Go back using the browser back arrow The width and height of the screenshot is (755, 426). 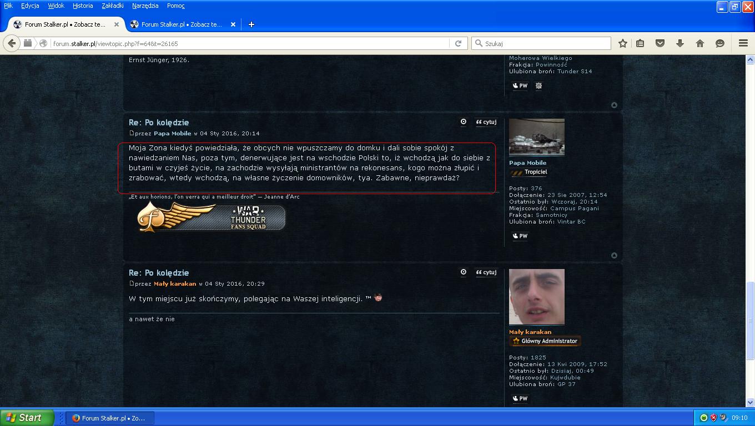click(12, 43)
